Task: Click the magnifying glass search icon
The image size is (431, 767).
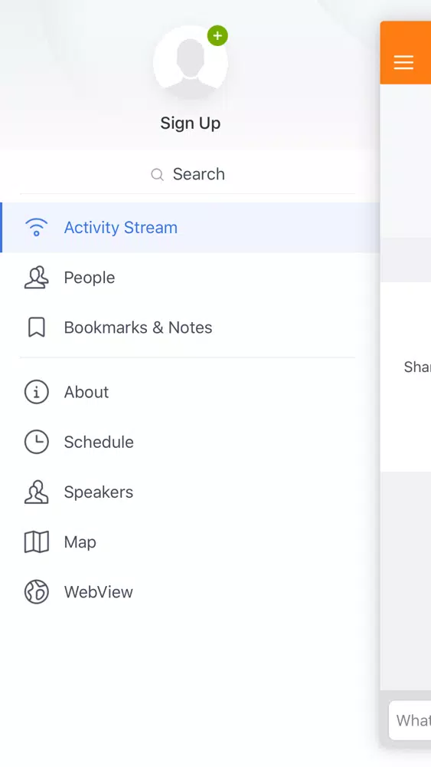Action: click(x=157, y=175)
